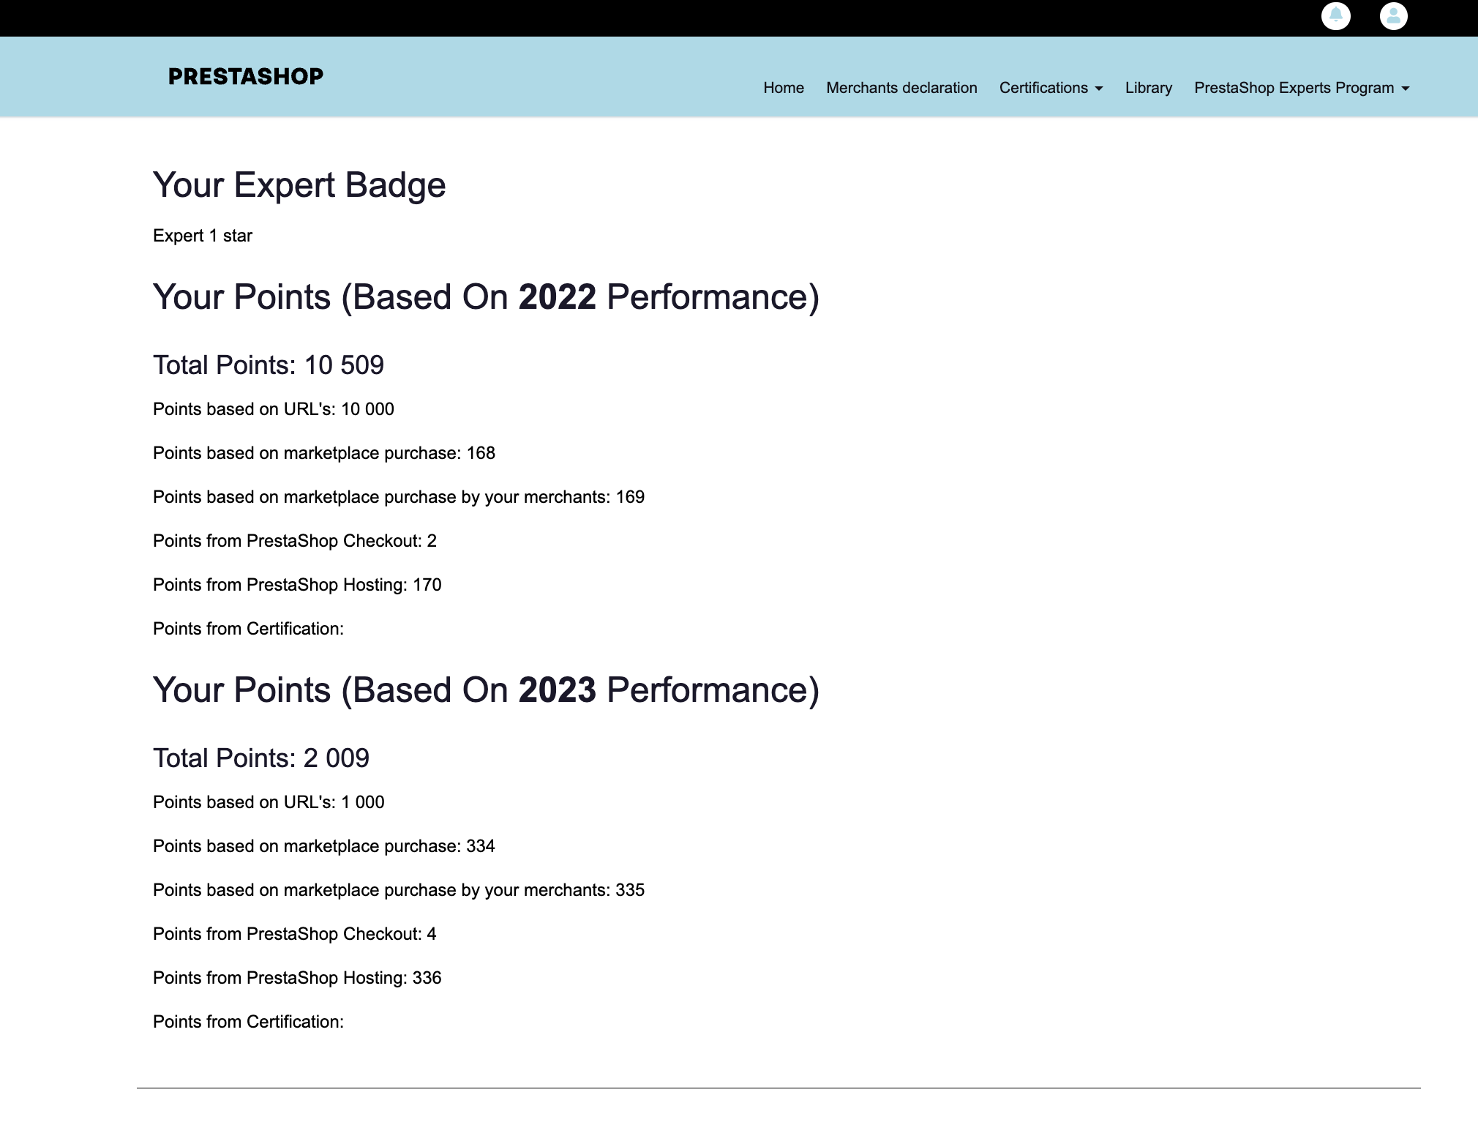1478x1136 pixels.
Task: Click 'Total Points: 2 009'
Action: 261,758
